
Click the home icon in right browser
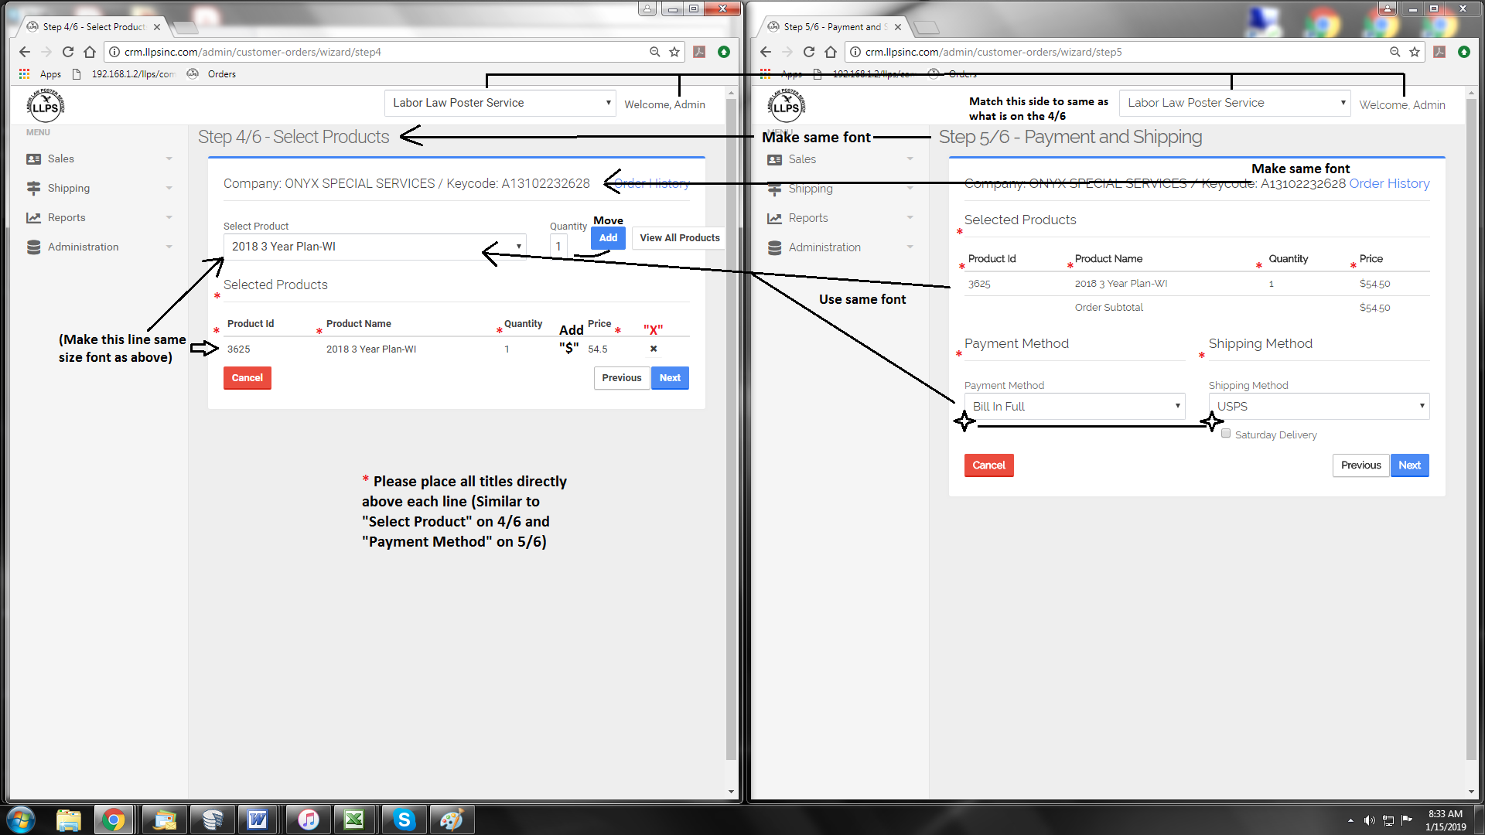[831, 52]
